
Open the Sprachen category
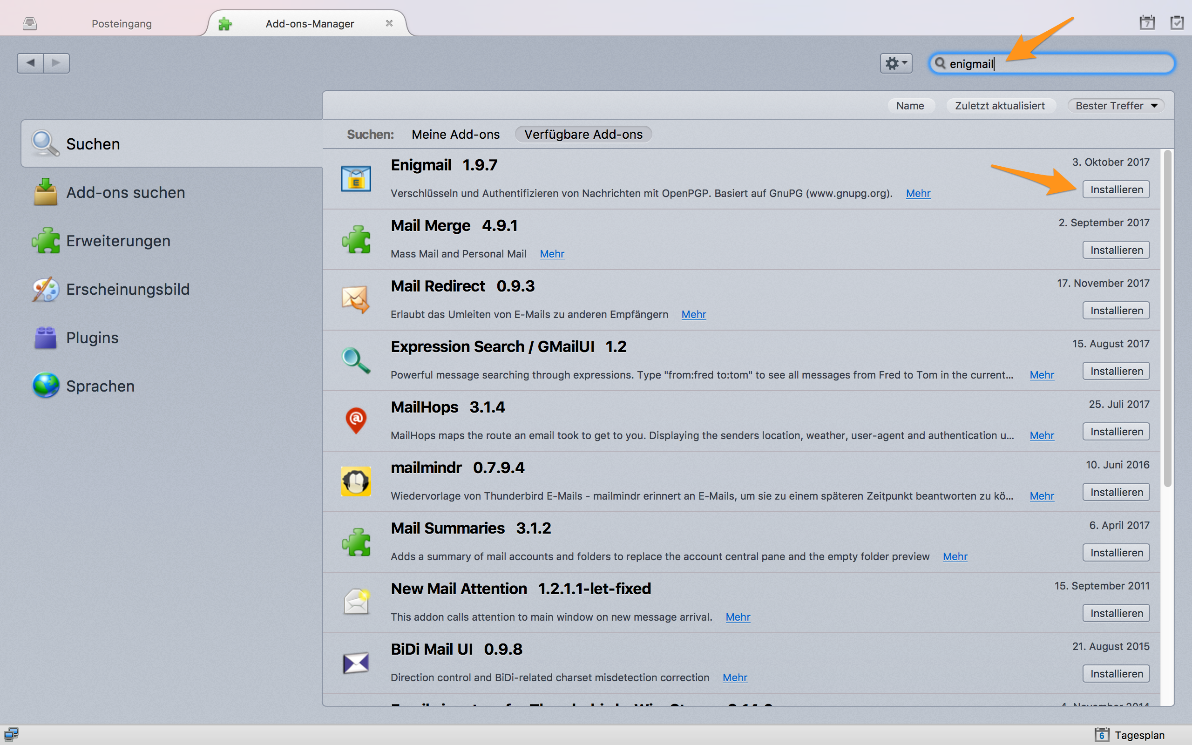click(171, 386)
